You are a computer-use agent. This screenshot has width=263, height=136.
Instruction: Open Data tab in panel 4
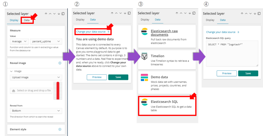coord(223,20)
